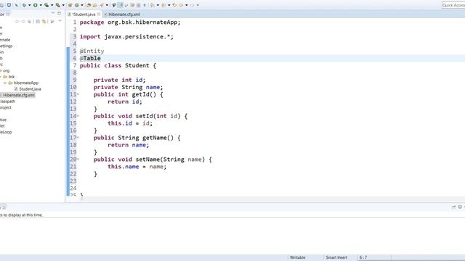Click the navigator's Up arrow icon
Screen dimensions: 465x261
(29, 21)
